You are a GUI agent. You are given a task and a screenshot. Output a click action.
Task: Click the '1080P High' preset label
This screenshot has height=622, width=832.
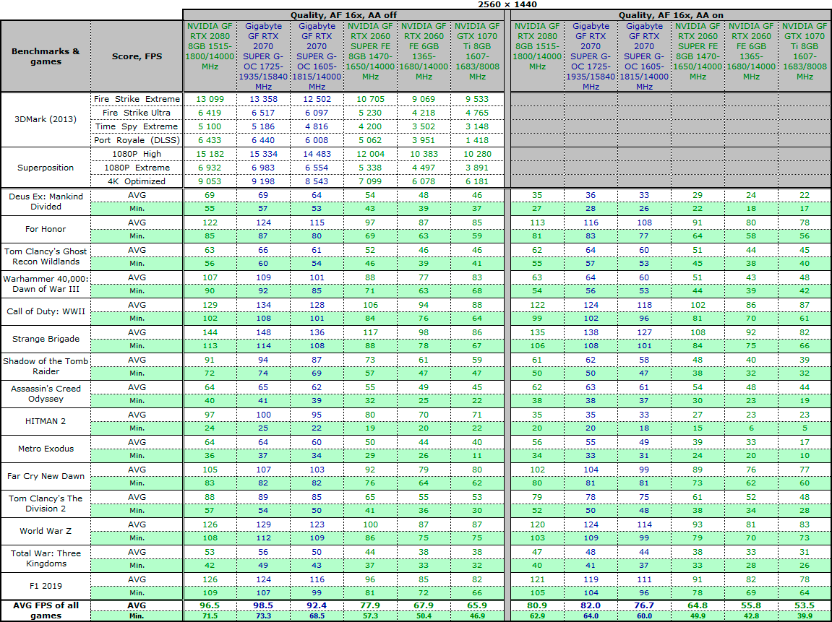[137, 154]
